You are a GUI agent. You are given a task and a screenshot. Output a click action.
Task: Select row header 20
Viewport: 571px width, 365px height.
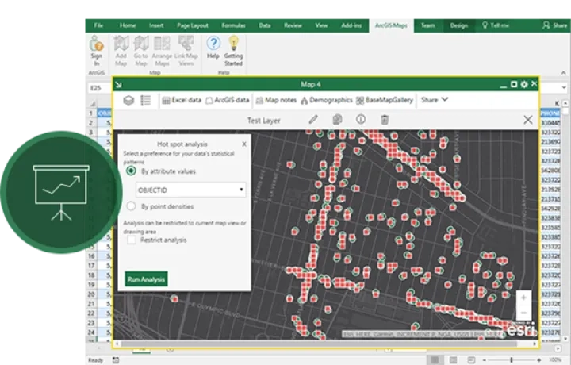pyautogui.click(x=91, y=294)
